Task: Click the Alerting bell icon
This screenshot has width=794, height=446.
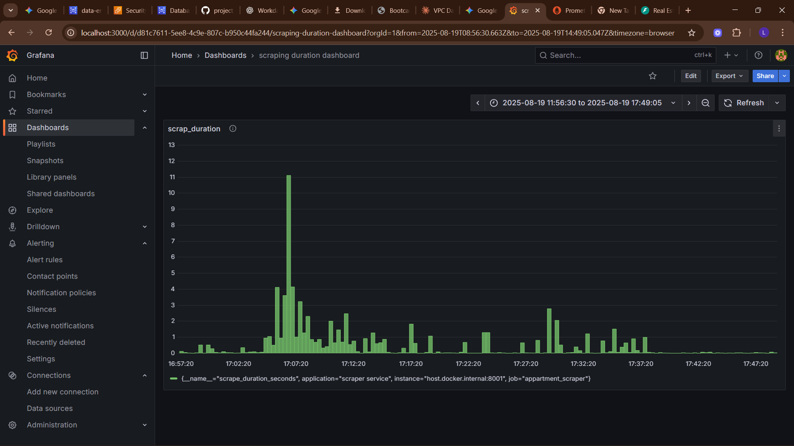Action: (12, 243)
